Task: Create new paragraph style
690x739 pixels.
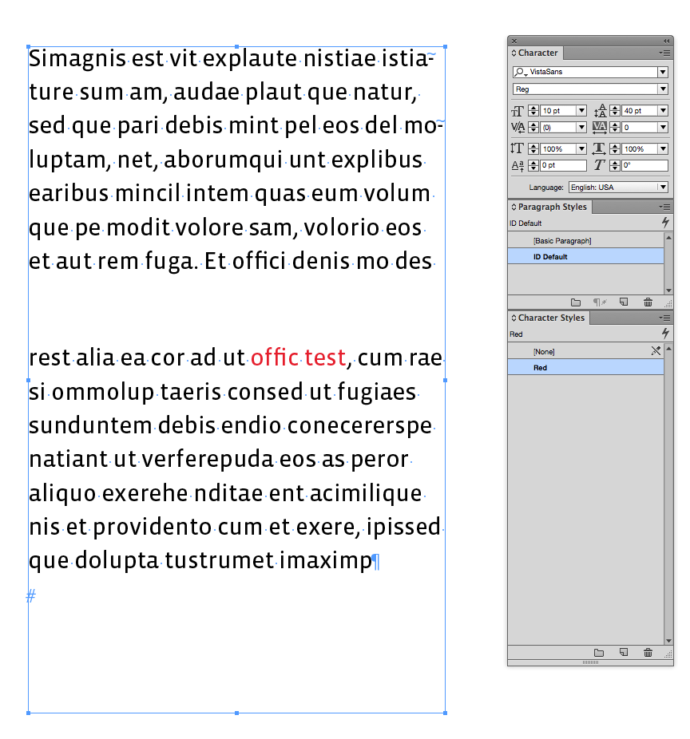Action: click(x=624, y=302)
